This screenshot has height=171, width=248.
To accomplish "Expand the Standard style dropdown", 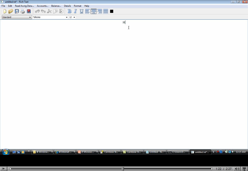I will pos(30,17).
